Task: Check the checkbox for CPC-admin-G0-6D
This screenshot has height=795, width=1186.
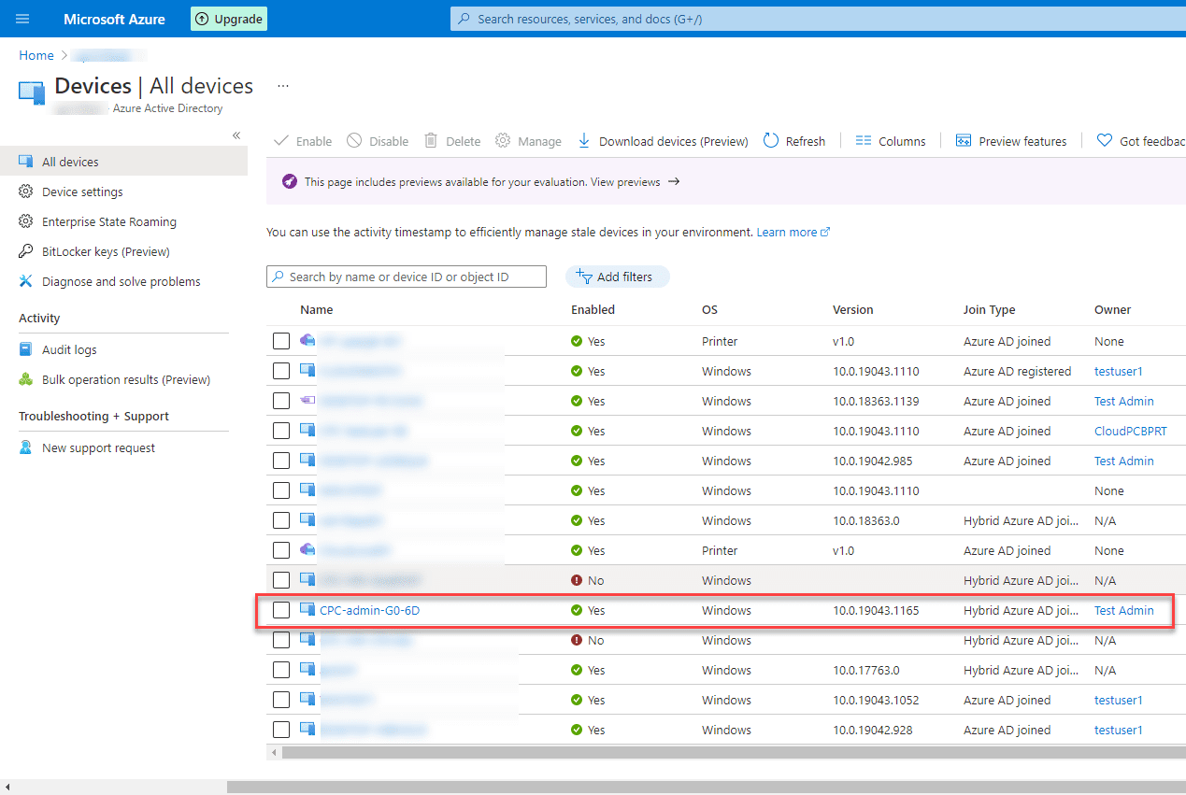Action: point(281,610)
